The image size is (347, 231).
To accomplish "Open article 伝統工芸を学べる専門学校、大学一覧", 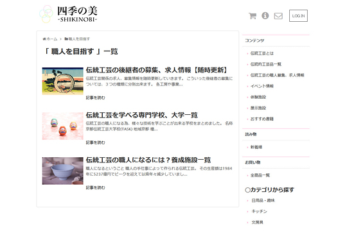I will click(141, 115).
